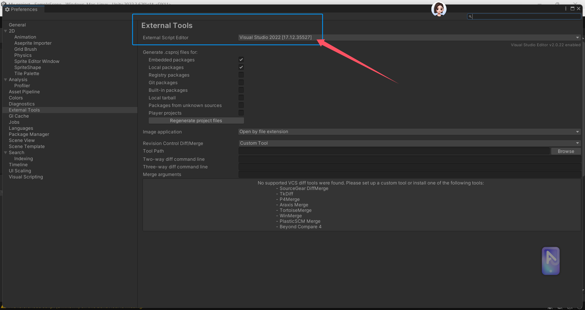Click Three-way diff command line field
This screenshot has width=585, height=310.
pos(409,167)
